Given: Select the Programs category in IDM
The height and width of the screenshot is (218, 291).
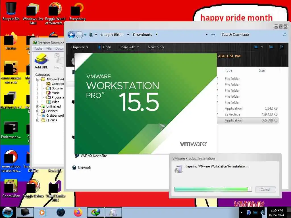Looking at the screenshot, I should click(x=55, y=97).
